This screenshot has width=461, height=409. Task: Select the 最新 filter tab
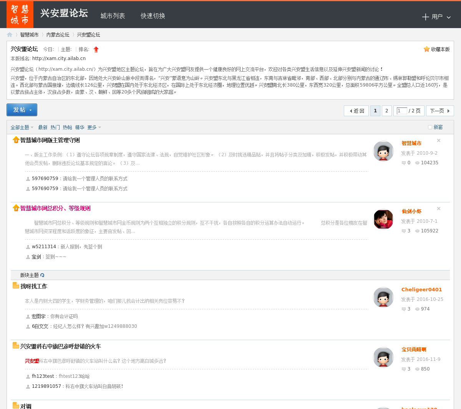[43, 127]
